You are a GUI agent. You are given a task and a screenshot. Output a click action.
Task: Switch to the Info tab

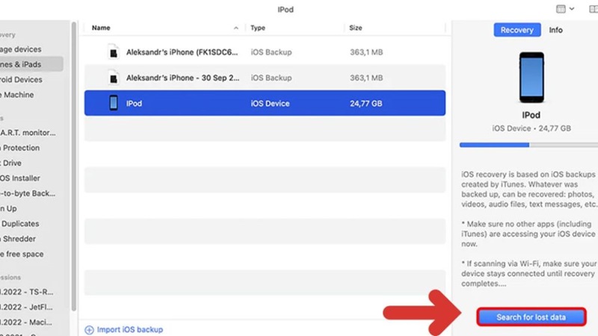point(556,30)
